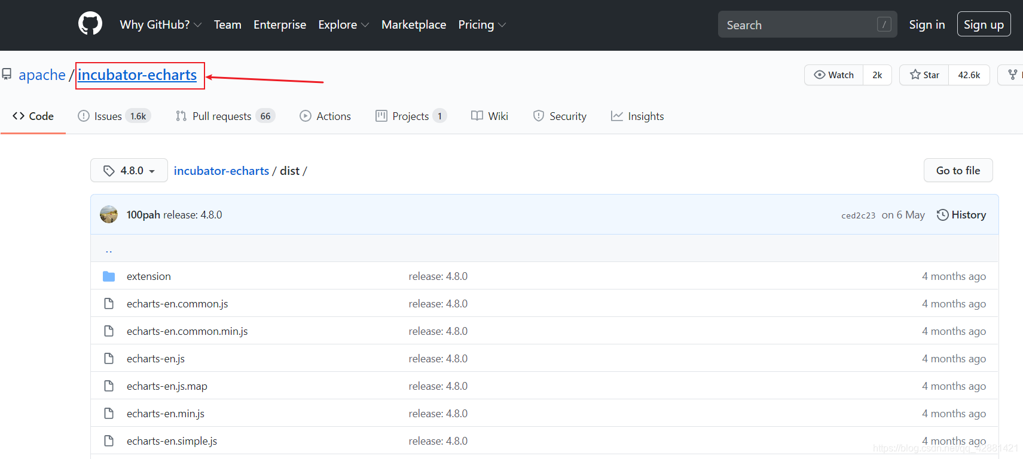The height and width of the screenshot is (459, 1023).
Task: Open the Why GitHub? dropdown menu
Action: click(160, 24)
